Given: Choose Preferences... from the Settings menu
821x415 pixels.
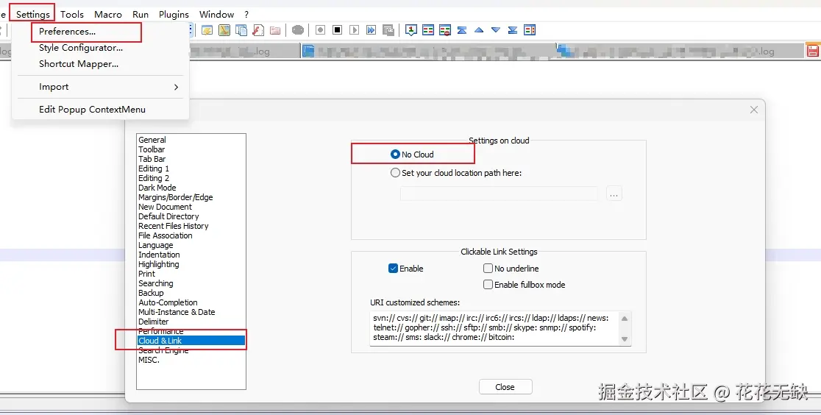Looking at the screenshot, I should pos(67,32).
